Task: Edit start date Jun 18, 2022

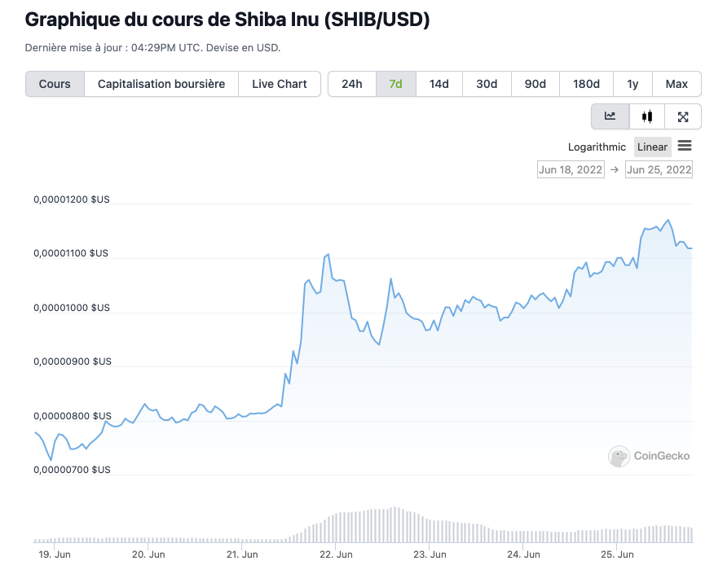Action: point(571,169)
